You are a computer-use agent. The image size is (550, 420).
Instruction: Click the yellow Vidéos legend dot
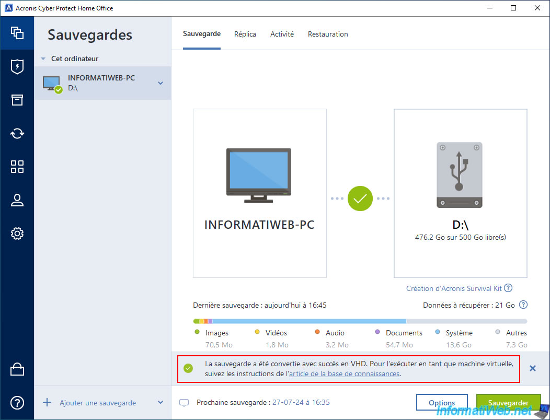pyautogui.click(x=257, y=332)
